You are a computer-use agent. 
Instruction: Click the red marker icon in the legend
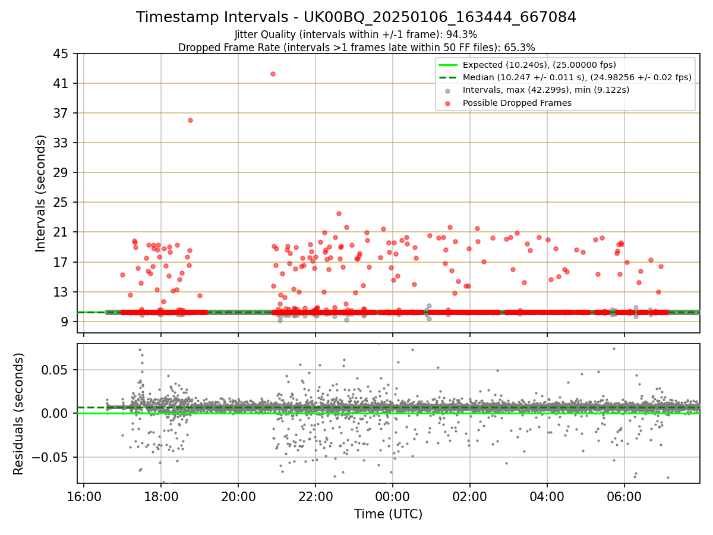click(x=447, y=103)
